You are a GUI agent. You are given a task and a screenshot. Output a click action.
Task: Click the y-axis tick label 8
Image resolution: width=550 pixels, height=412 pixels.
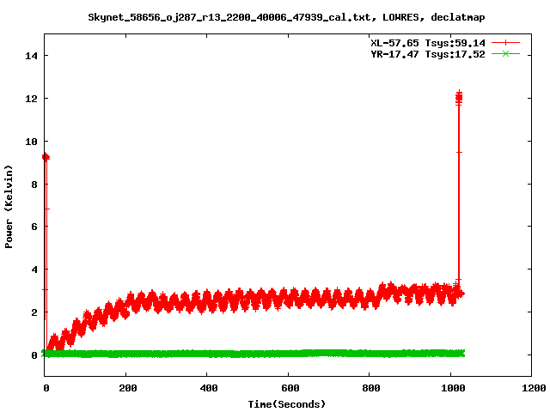[x=34, y=185]
